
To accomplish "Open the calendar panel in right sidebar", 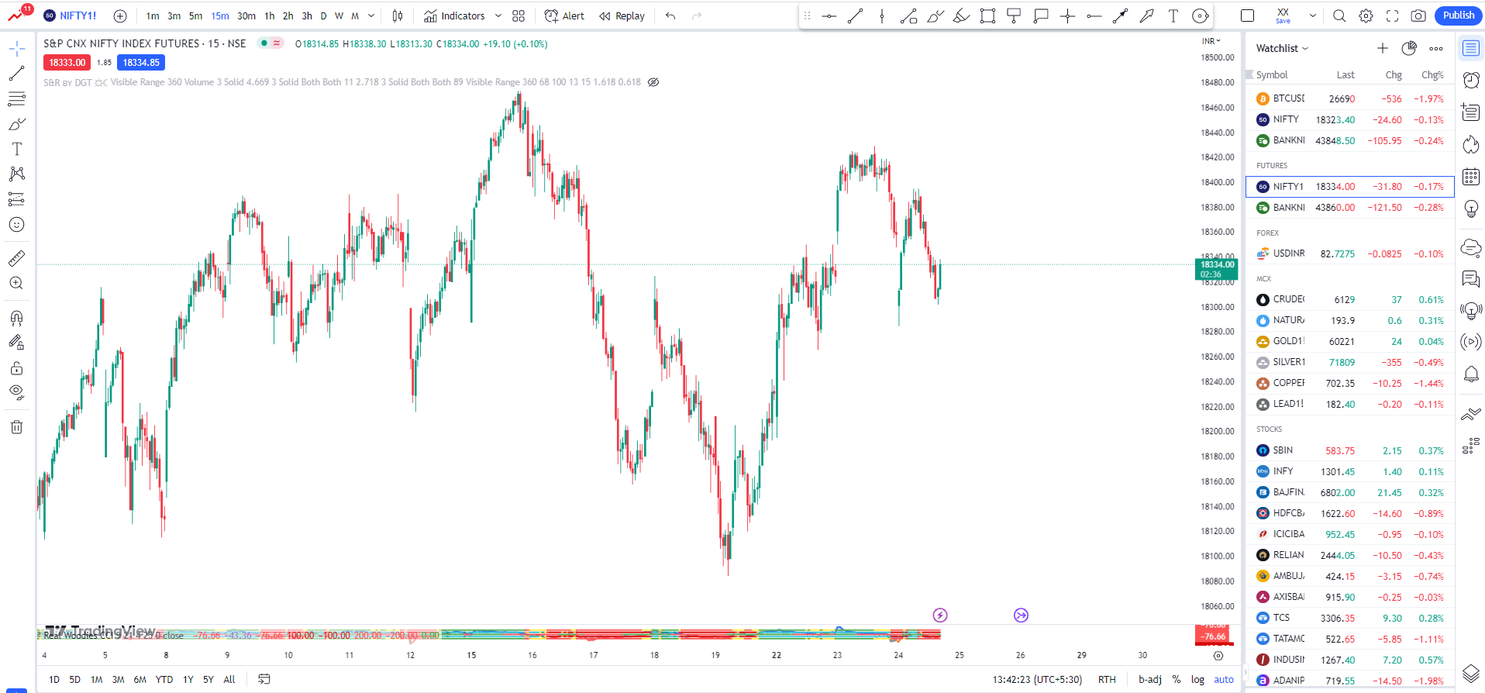I will point(1470,177).
